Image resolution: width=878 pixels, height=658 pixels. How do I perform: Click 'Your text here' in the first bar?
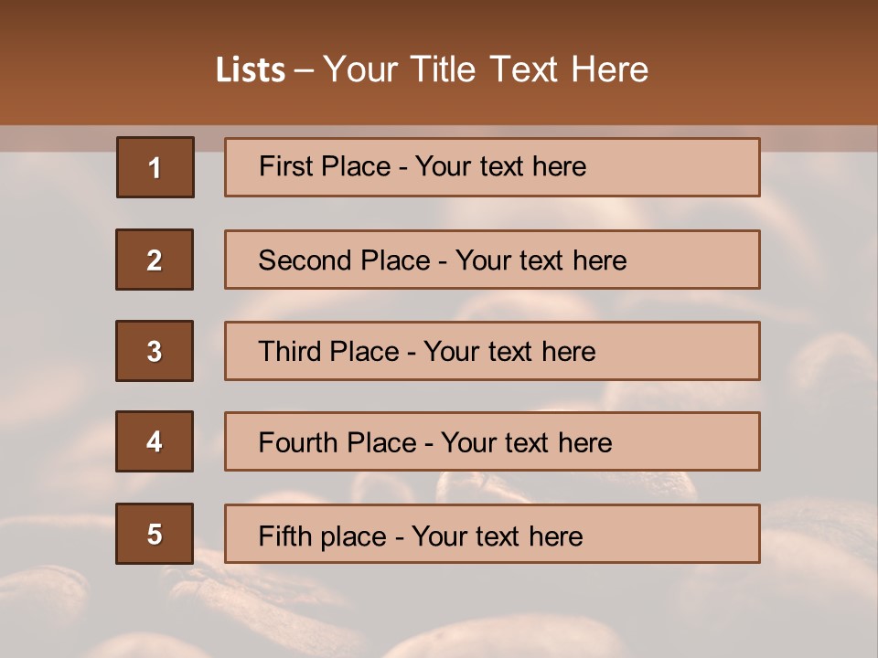tap(500, 166)
